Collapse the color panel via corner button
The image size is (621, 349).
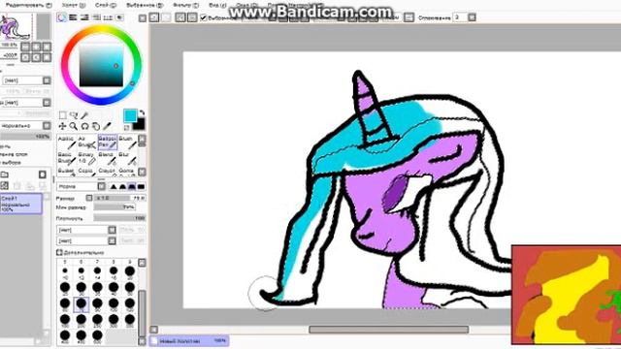tap(143, 17)
